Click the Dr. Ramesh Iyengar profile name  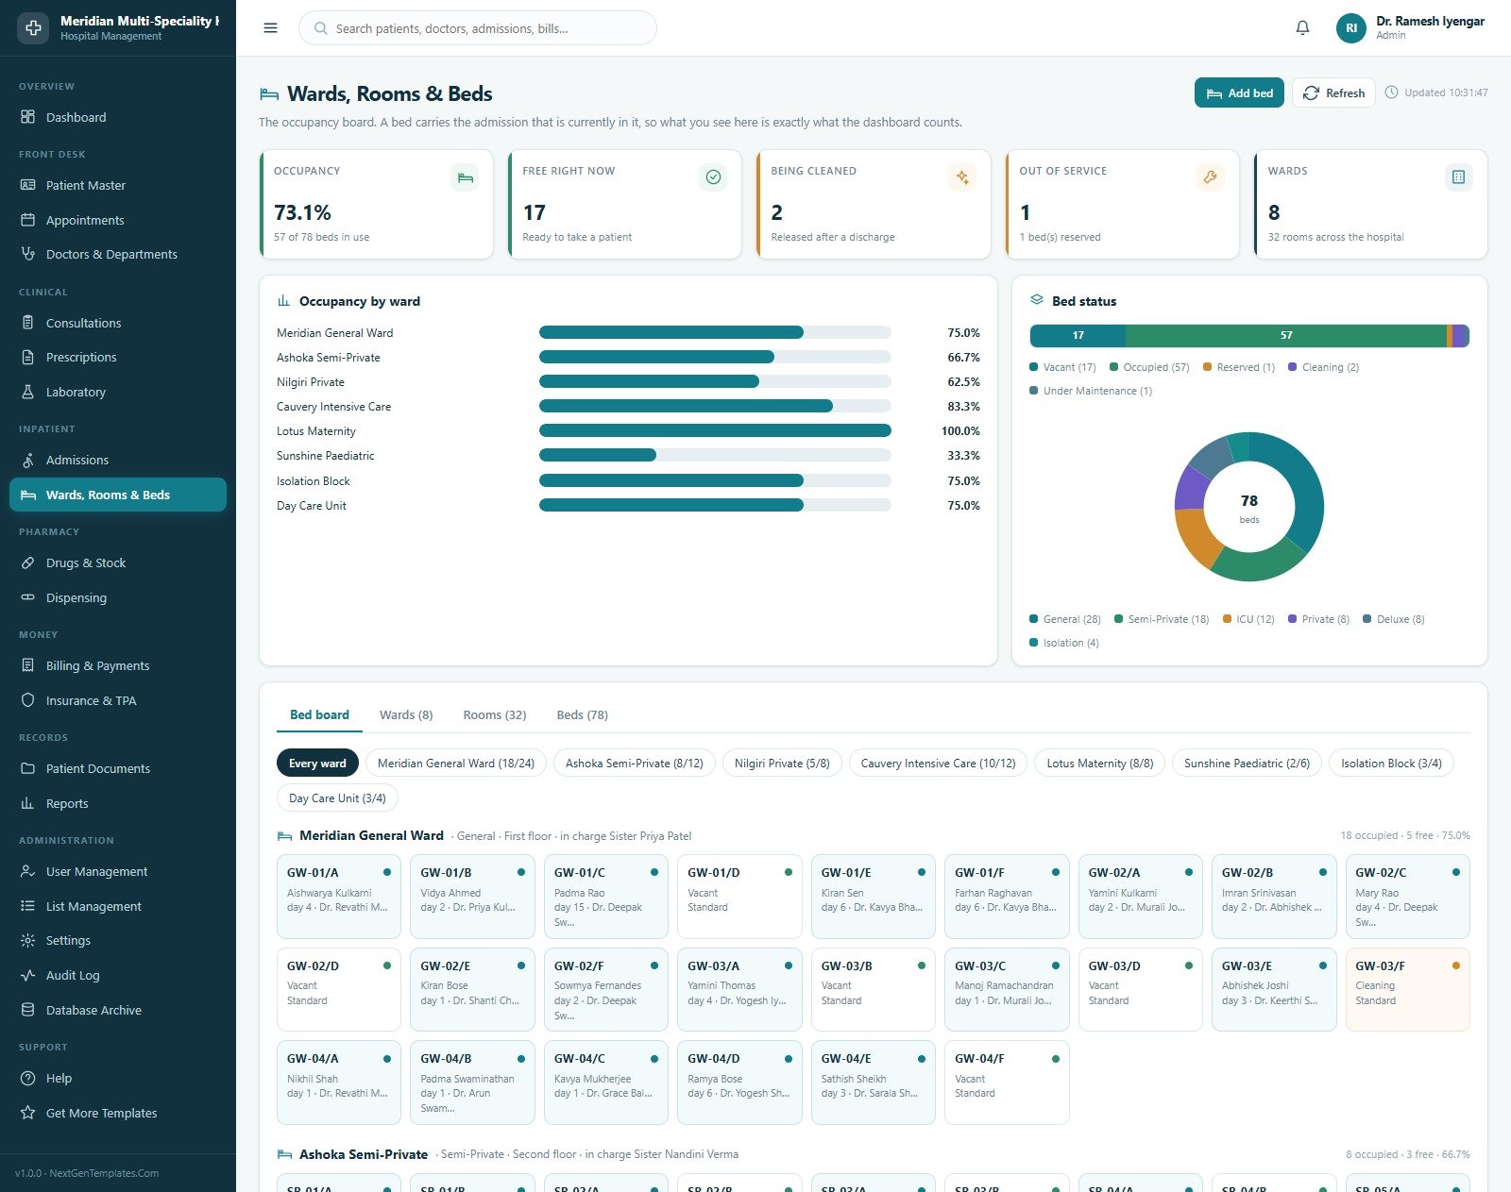[x=1430, y=21]
